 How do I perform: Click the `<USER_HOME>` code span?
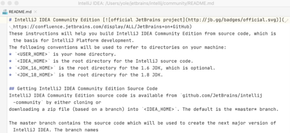coord(32,54)
